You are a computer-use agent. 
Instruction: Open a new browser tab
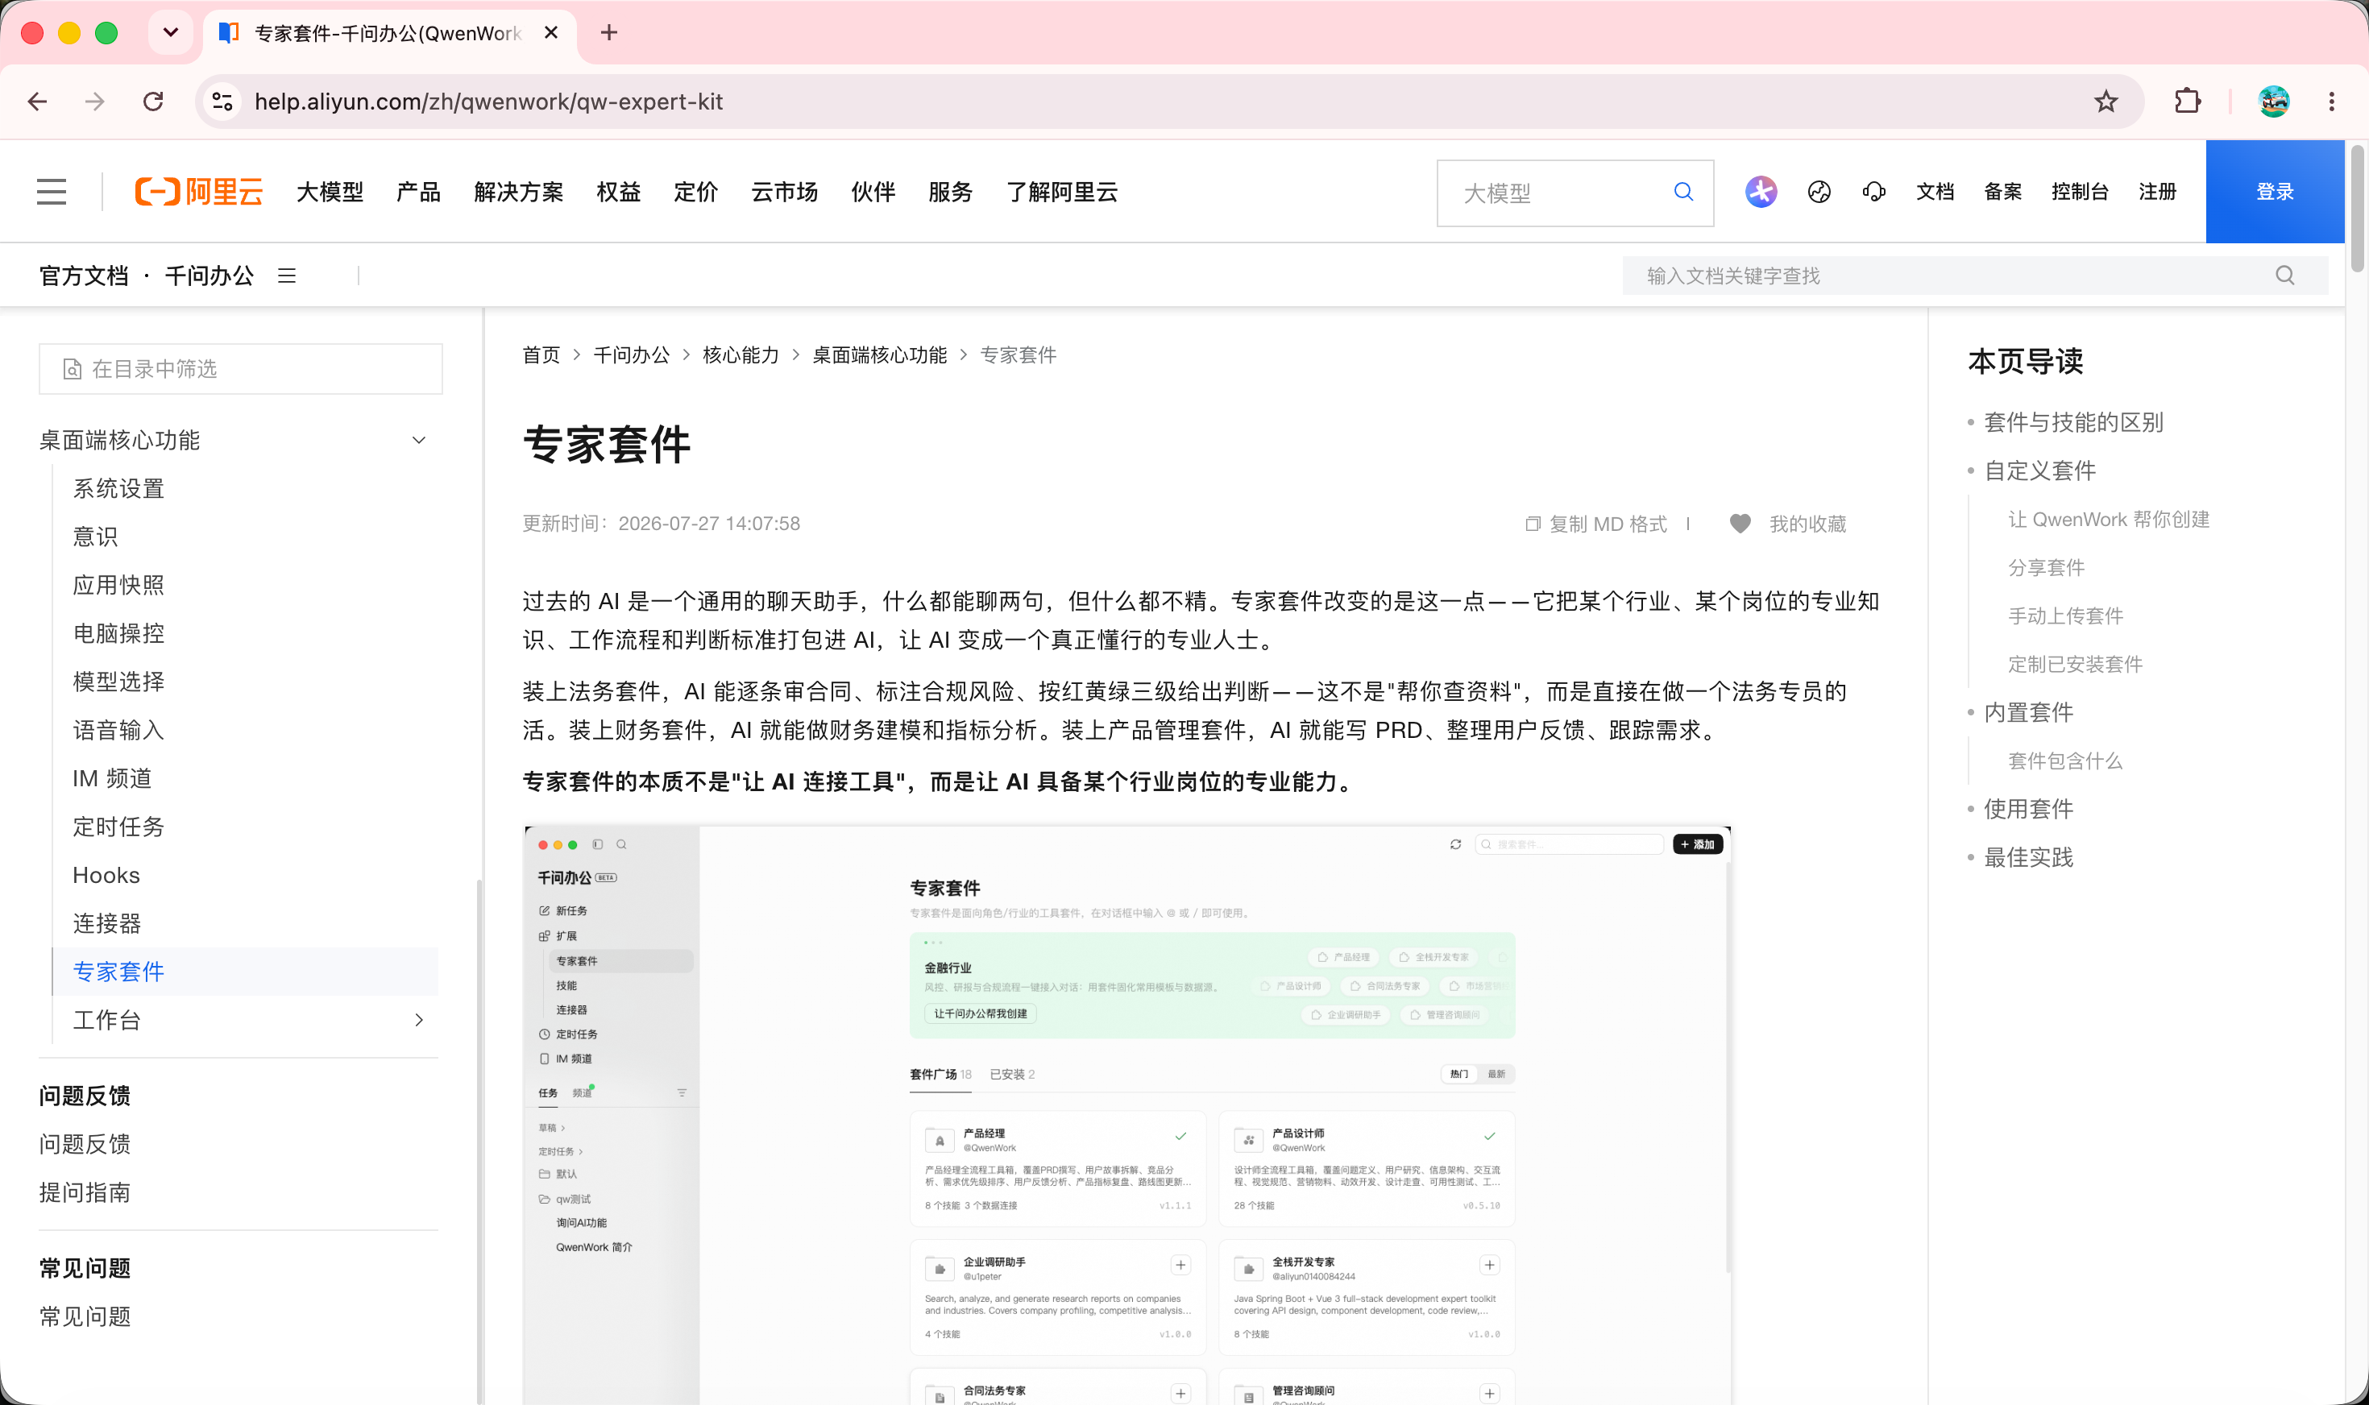tap(609, 33)
